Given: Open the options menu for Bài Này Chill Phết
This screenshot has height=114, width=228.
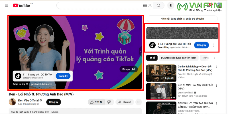Looking at the screenshot, I should click(x=216, y=85).
